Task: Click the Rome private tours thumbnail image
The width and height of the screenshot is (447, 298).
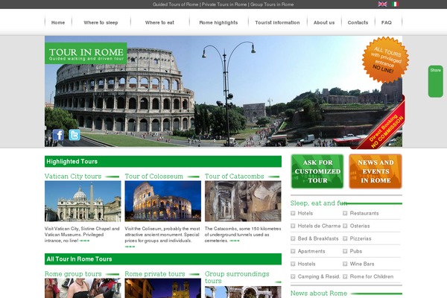Action: (x=162, y=288)
